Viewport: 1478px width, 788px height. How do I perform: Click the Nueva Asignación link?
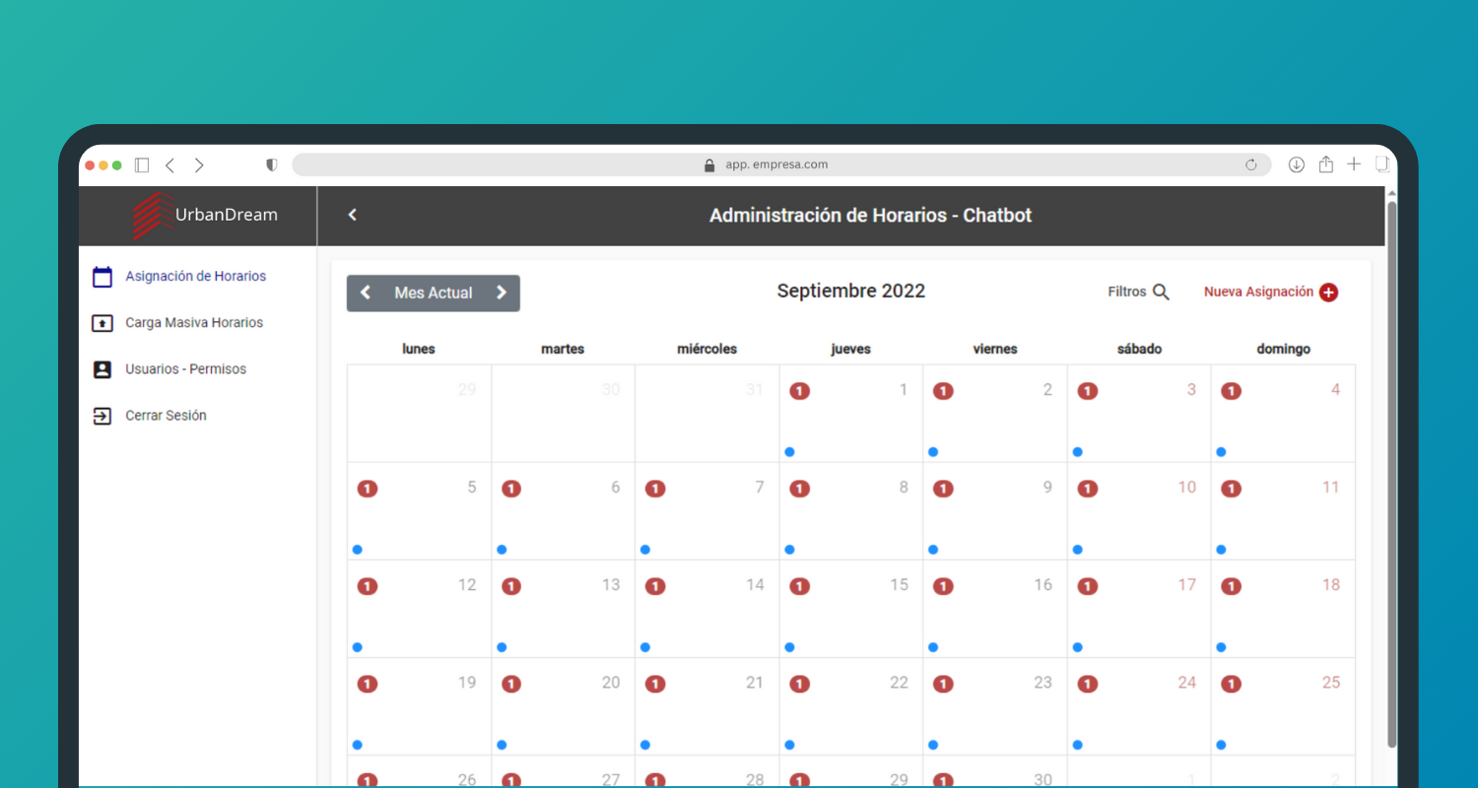(x=1258, y=292)
